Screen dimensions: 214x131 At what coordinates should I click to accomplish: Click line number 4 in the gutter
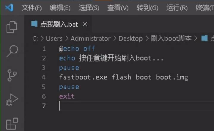[x=44, y=77]
